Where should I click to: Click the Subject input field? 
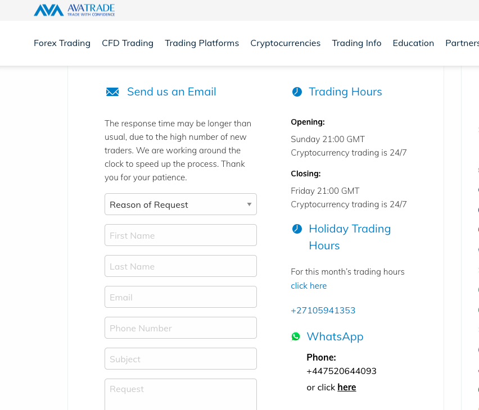[180, 358]
